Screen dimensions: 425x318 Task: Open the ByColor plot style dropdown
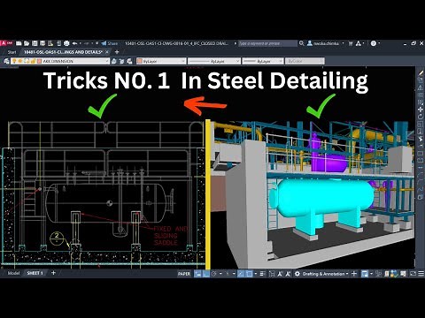coord(305,61)
